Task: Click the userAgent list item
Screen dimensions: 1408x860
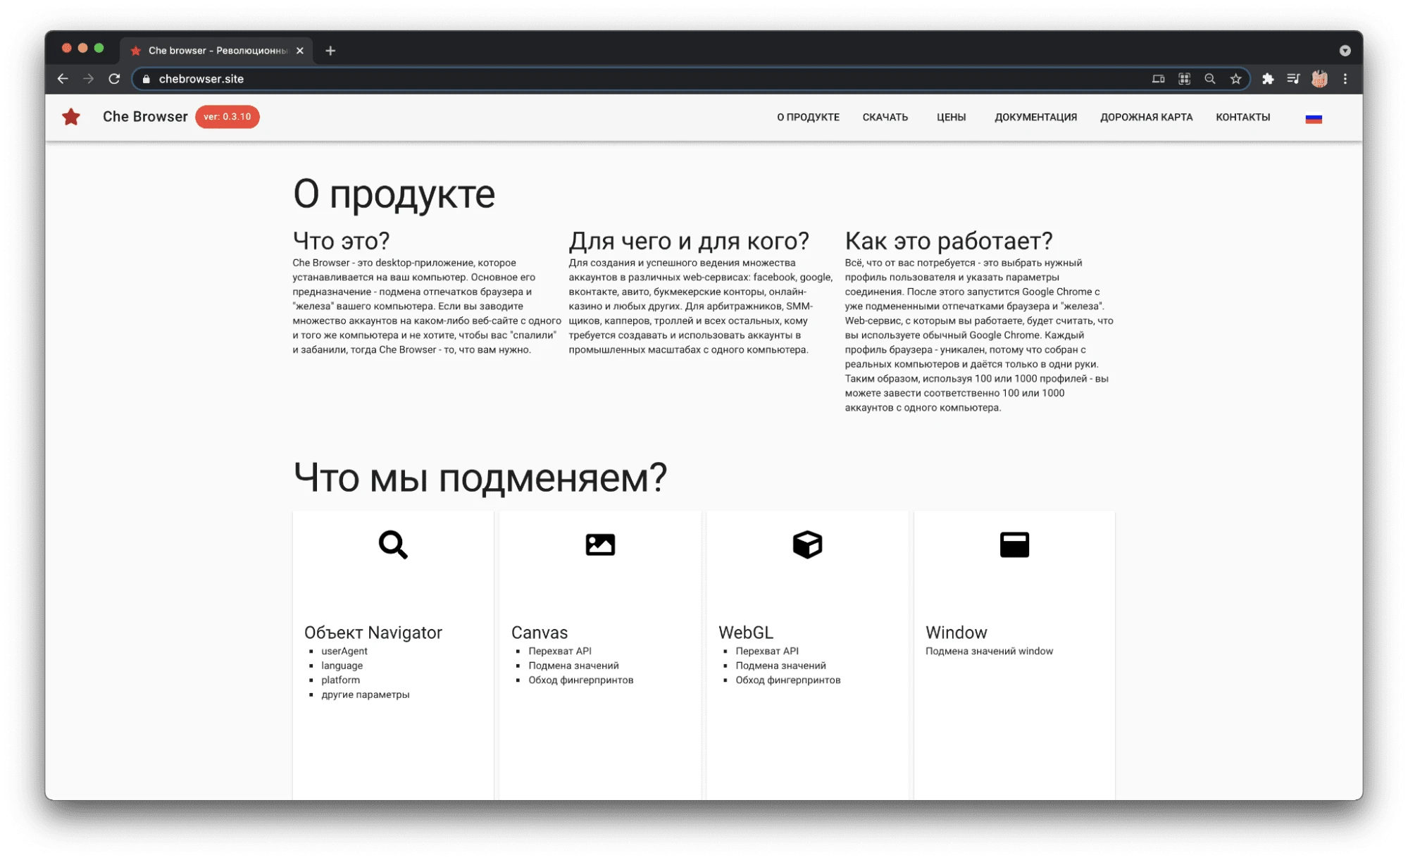Action: (x=344, y=652)
